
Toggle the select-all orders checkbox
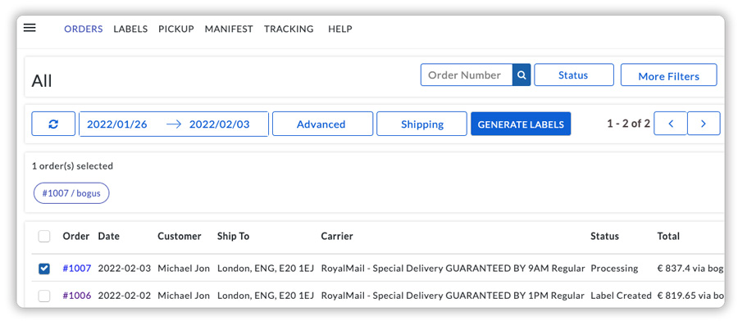[44, 237]
